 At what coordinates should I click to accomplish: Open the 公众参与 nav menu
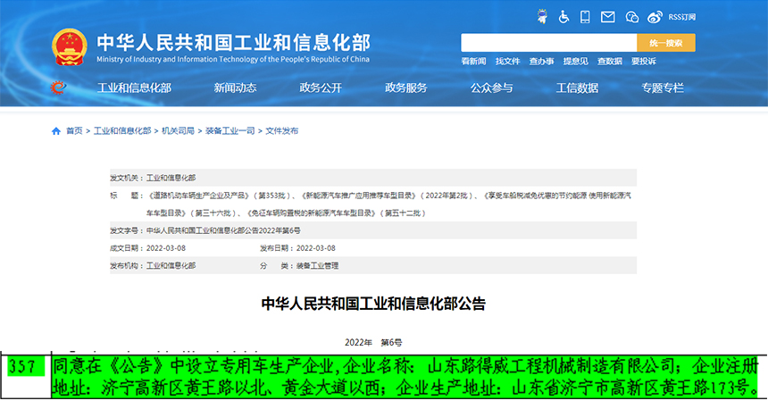click(x=492, y=88)
